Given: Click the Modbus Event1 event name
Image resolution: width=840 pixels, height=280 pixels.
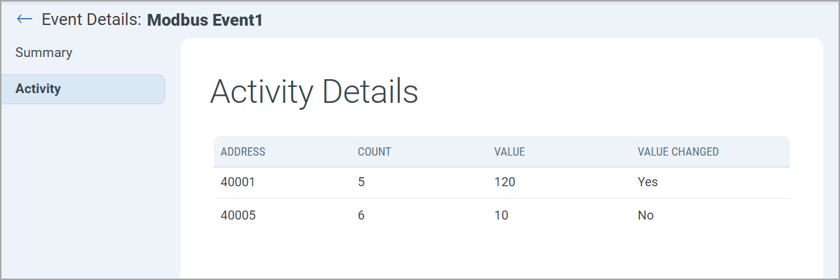Looking at the screenshot, I should click(x=205, y=20).
